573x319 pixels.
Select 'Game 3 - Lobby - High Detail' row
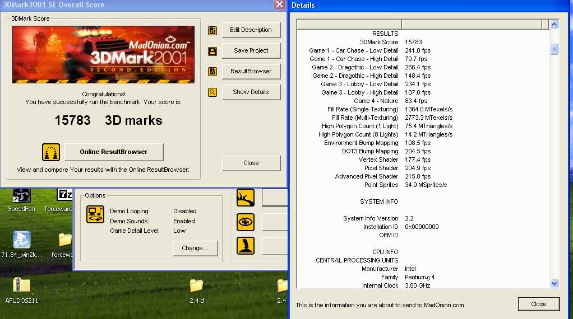tap(423, 92)
